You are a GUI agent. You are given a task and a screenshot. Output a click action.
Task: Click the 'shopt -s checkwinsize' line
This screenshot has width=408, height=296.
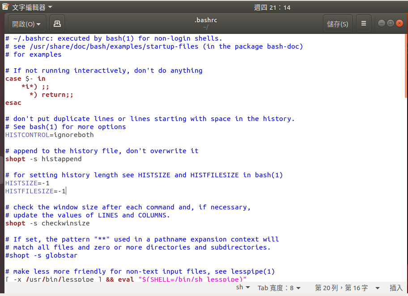click(x=47, y=223)
